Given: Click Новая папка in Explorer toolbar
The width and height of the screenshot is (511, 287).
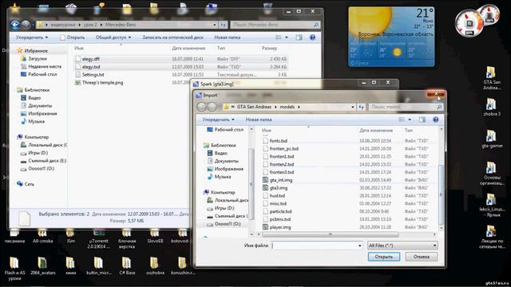Looking at the screenshot, I should coord(227,37).
